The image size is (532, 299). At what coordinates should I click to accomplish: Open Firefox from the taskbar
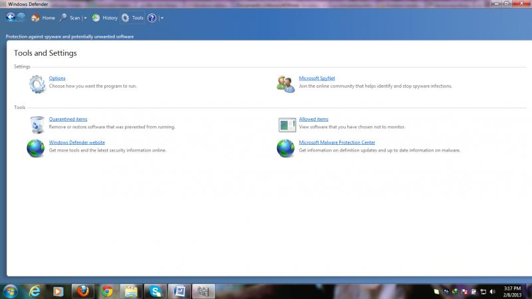pos(82,290)
